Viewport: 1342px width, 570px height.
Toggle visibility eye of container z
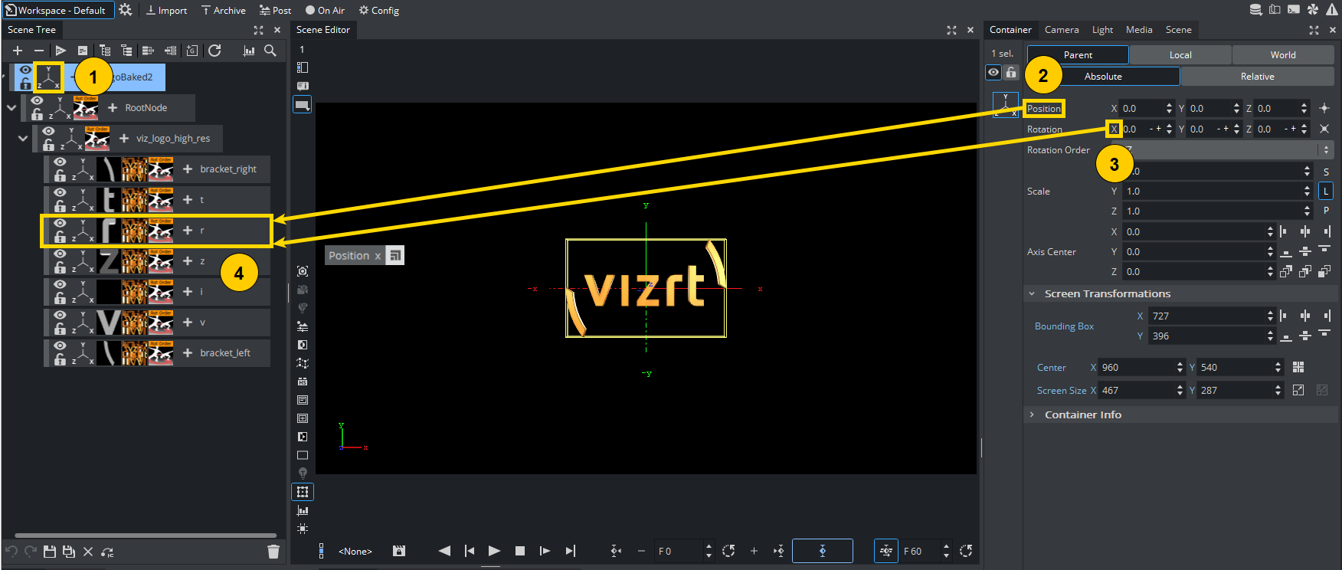[x=60, y=254]
